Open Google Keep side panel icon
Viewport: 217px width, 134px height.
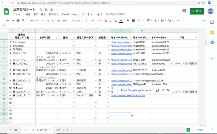(x=212, y=32)
